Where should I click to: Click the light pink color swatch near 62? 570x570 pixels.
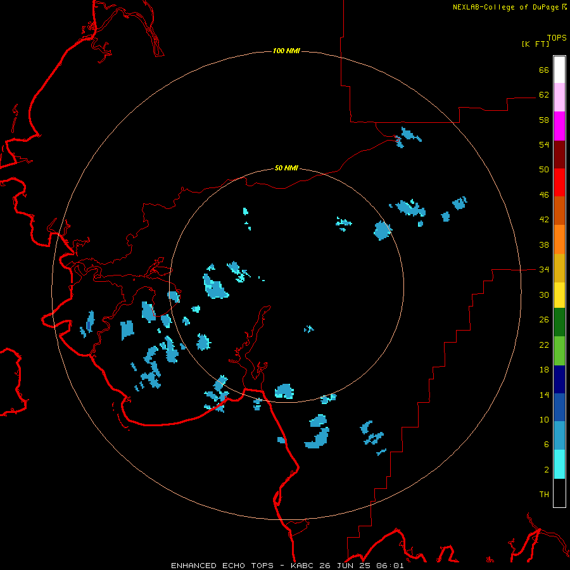(x=559, y=98)
